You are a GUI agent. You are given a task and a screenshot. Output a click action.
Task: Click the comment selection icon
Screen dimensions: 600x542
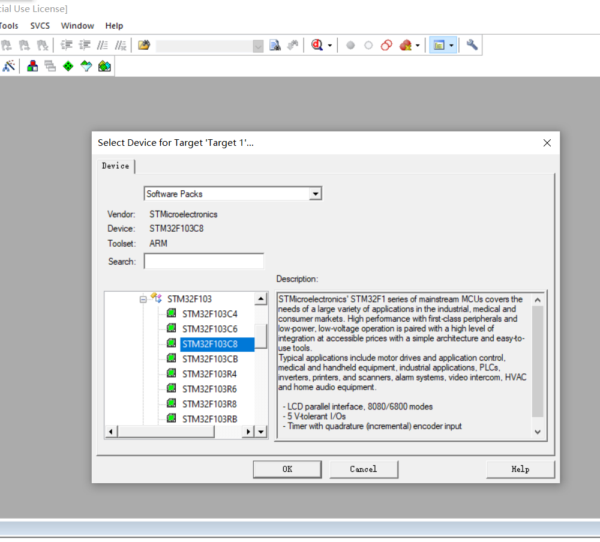tap(103, 45)
